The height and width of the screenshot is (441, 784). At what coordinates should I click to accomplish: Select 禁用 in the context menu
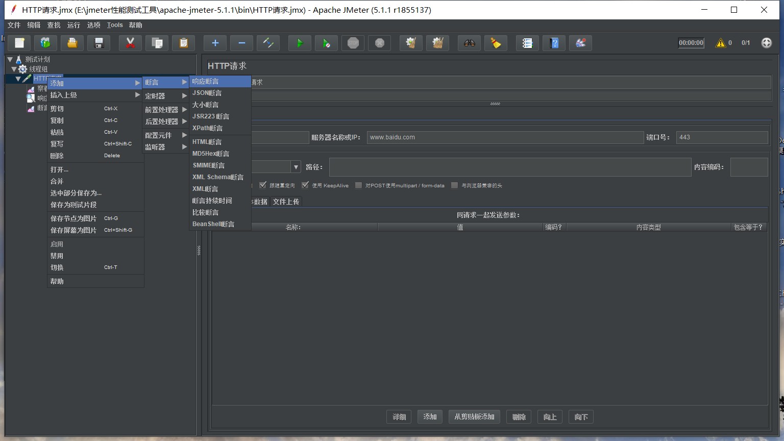click(x=95, y=256)
